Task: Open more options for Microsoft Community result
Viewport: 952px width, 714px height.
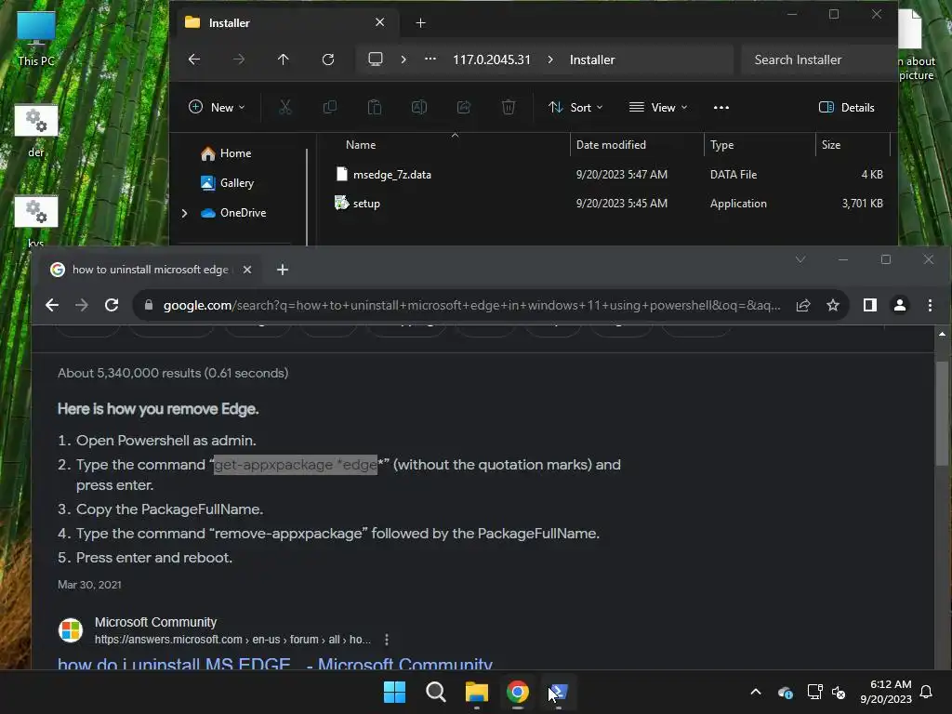Action: pyautogui.click(x=387, y=640)
